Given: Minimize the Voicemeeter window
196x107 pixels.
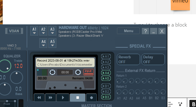Looking at the screenshot, I should coord(154,31).
